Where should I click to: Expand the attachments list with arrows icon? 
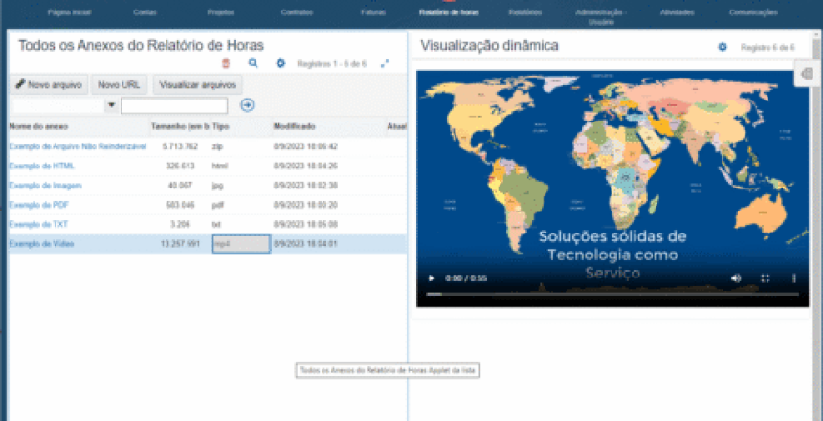385,63
